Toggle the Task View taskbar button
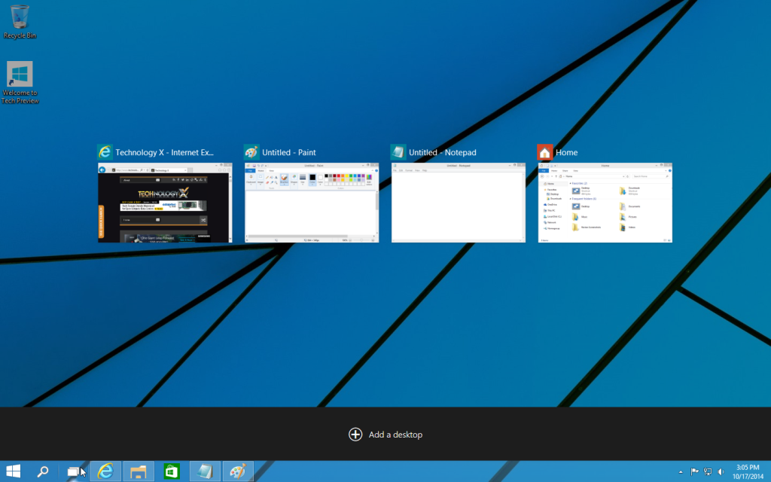The width and height of the screenshot is (771, 482). (74, 471)
